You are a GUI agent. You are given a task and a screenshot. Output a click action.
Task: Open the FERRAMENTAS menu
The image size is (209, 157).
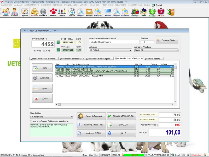(x=135, y=5)
